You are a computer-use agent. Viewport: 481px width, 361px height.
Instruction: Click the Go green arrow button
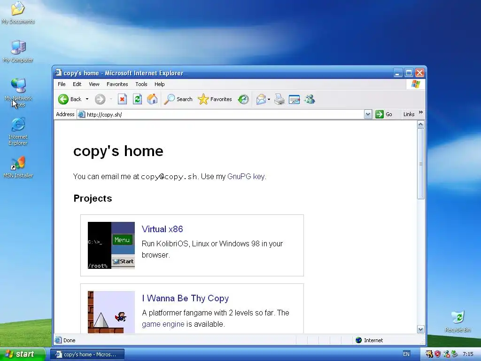(x=384, y=114)
